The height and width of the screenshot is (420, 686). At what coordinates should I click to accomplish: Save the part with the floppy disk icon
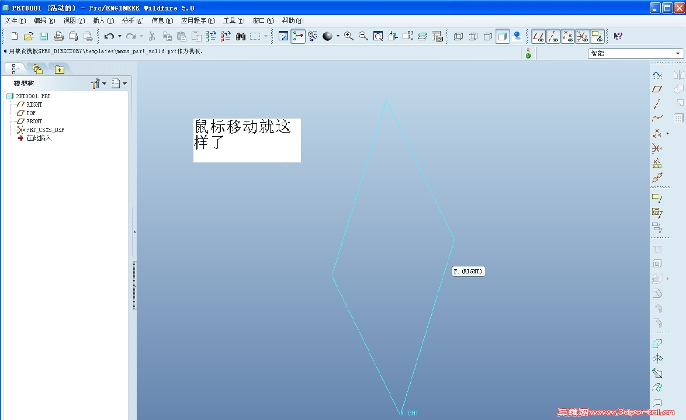click(x=44, y=36)
